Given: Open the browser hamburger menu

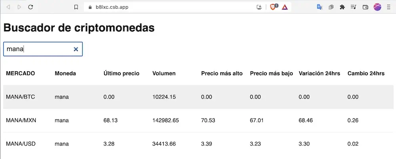Looking at the screenshot, I should click(x=389, y=7).
